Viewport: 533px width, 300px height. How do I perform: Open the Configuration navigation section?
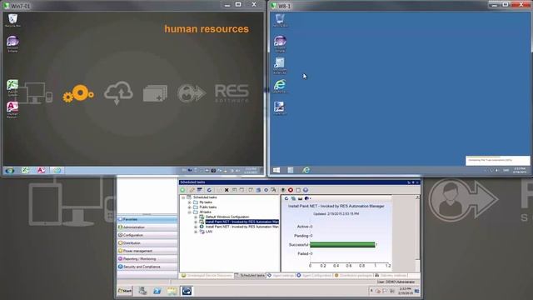(x=147, y=235)
